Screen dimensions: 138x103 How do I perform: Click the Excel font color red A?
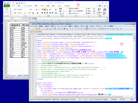[33, 13]
